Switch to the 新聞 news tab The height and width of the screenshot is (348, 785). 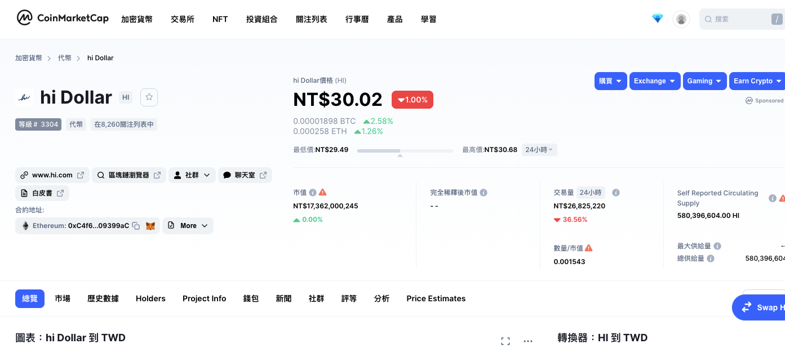pyautogui.click(x=283, y=298)
